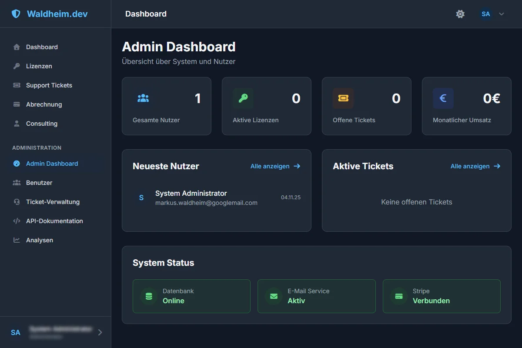Click the headset icon beside Ticket-Verwaltung
Screen dimensions: 522x348
click(17, 202)
